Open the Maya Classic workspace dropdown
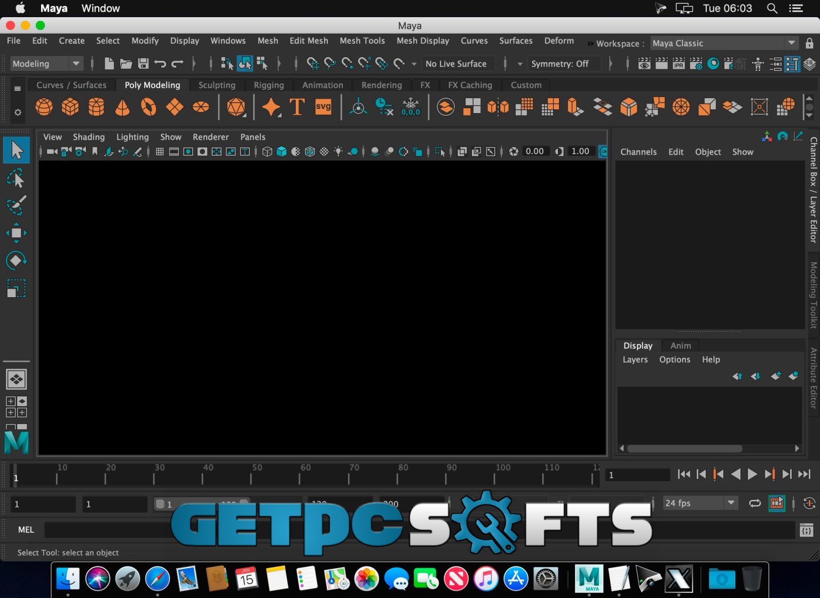The image size is (820, 598). [724, 43]
